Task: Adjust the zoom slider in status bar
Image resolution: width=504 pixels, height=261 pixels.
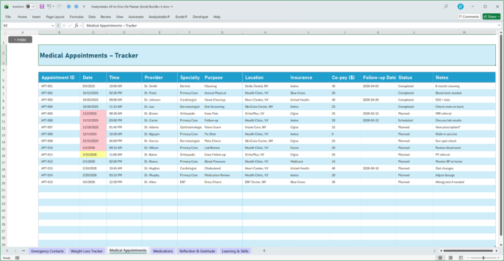Action: click(x=482, y=258)
